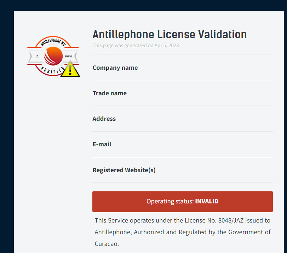
Task: Click the Antillephone N.V. verified seal logo
Action: [52, 56]
